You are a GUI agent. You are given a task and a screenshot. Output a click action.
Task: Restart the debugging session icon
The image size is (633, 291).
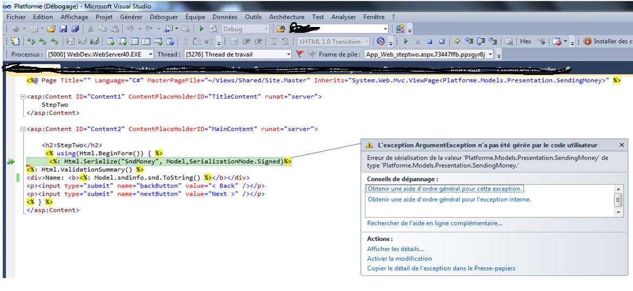pyautogui.click(x=441, y=41)
